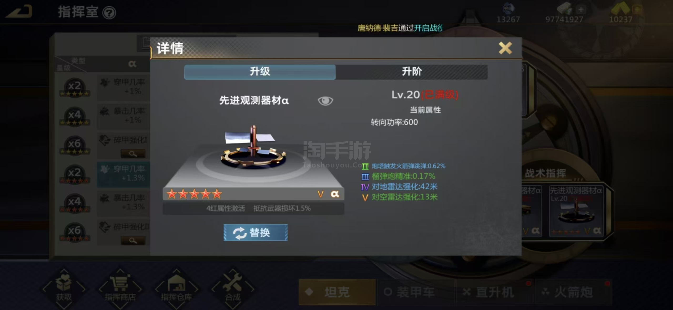Viewport: 673px width, 310px height.
Task: Toggle the eye preview of 先进观测器材α
Action: pos(325,101)
